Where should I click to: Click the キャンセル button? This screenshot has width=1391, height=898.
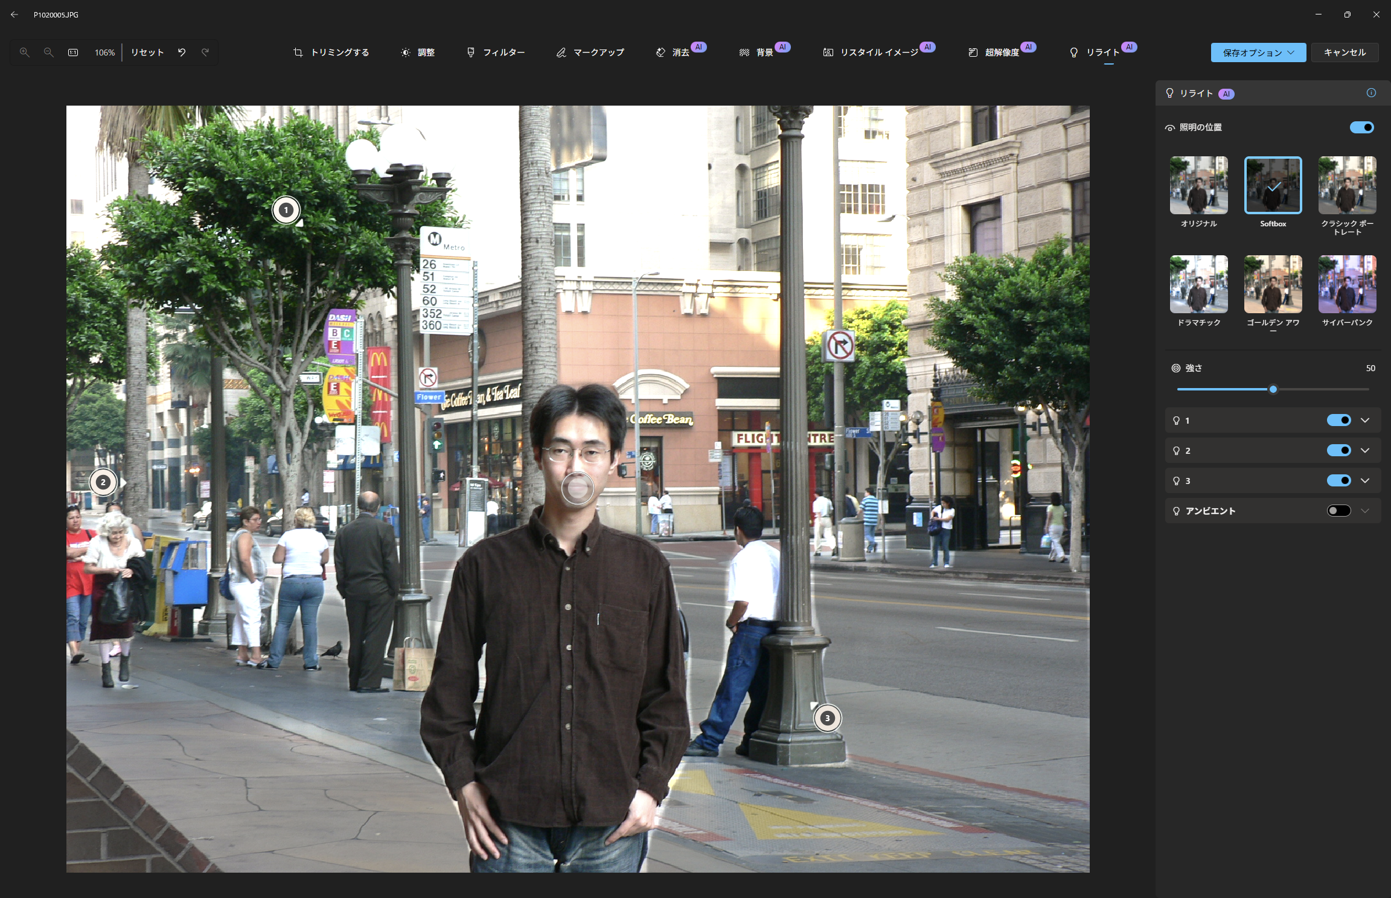[x=1345, y=53]
